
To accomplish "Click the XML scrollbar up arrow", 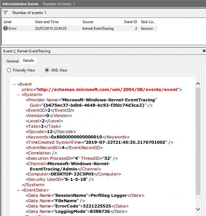I will pos(198,84).
